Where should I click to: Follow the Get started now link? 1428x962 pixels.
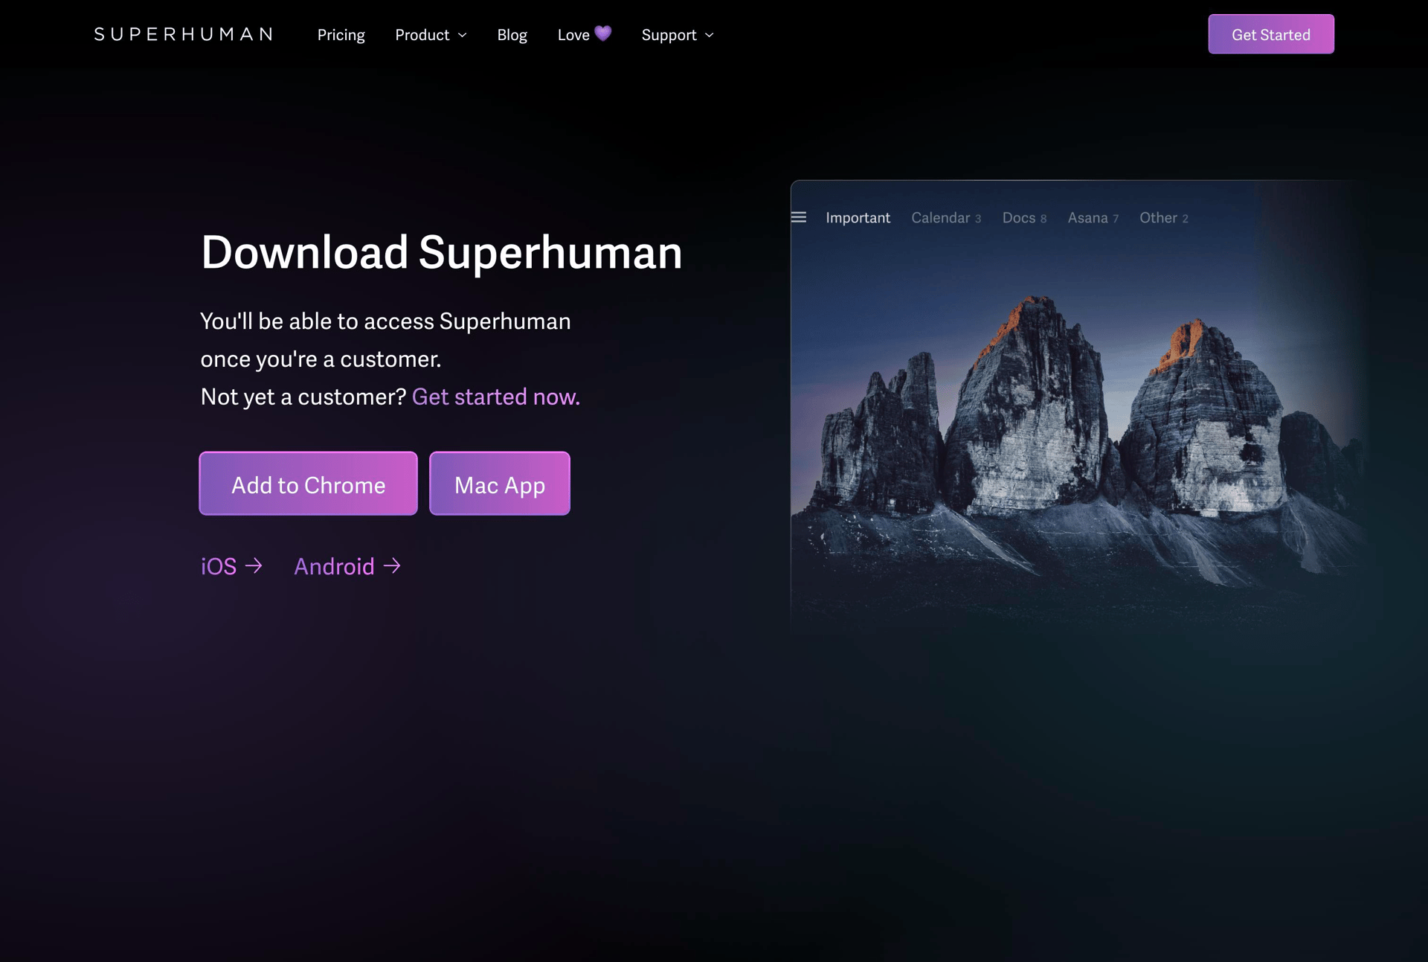[496, 397]
